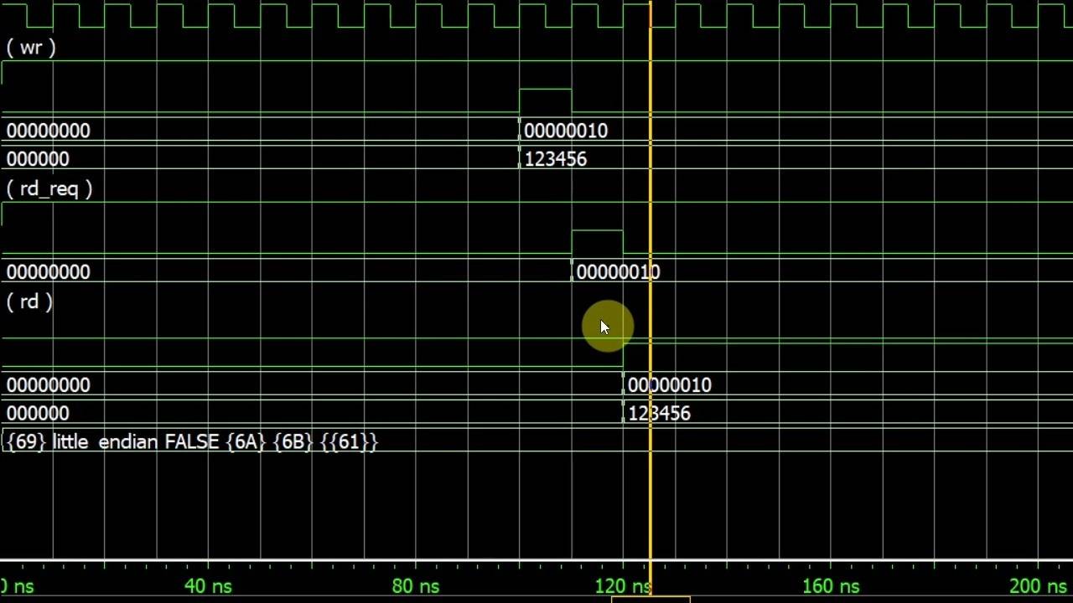Click the 00000010 value in the rd_req group

pyautogui.click(x=618, y=272)
